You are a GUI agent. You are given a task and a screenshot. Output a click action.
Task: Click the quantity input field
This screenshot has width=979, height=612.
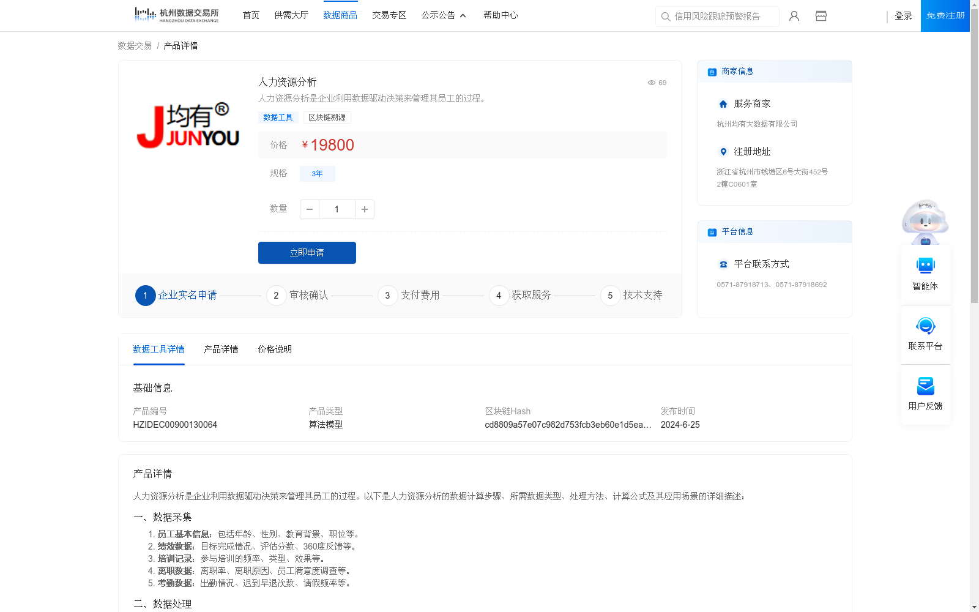pos(337,209)
